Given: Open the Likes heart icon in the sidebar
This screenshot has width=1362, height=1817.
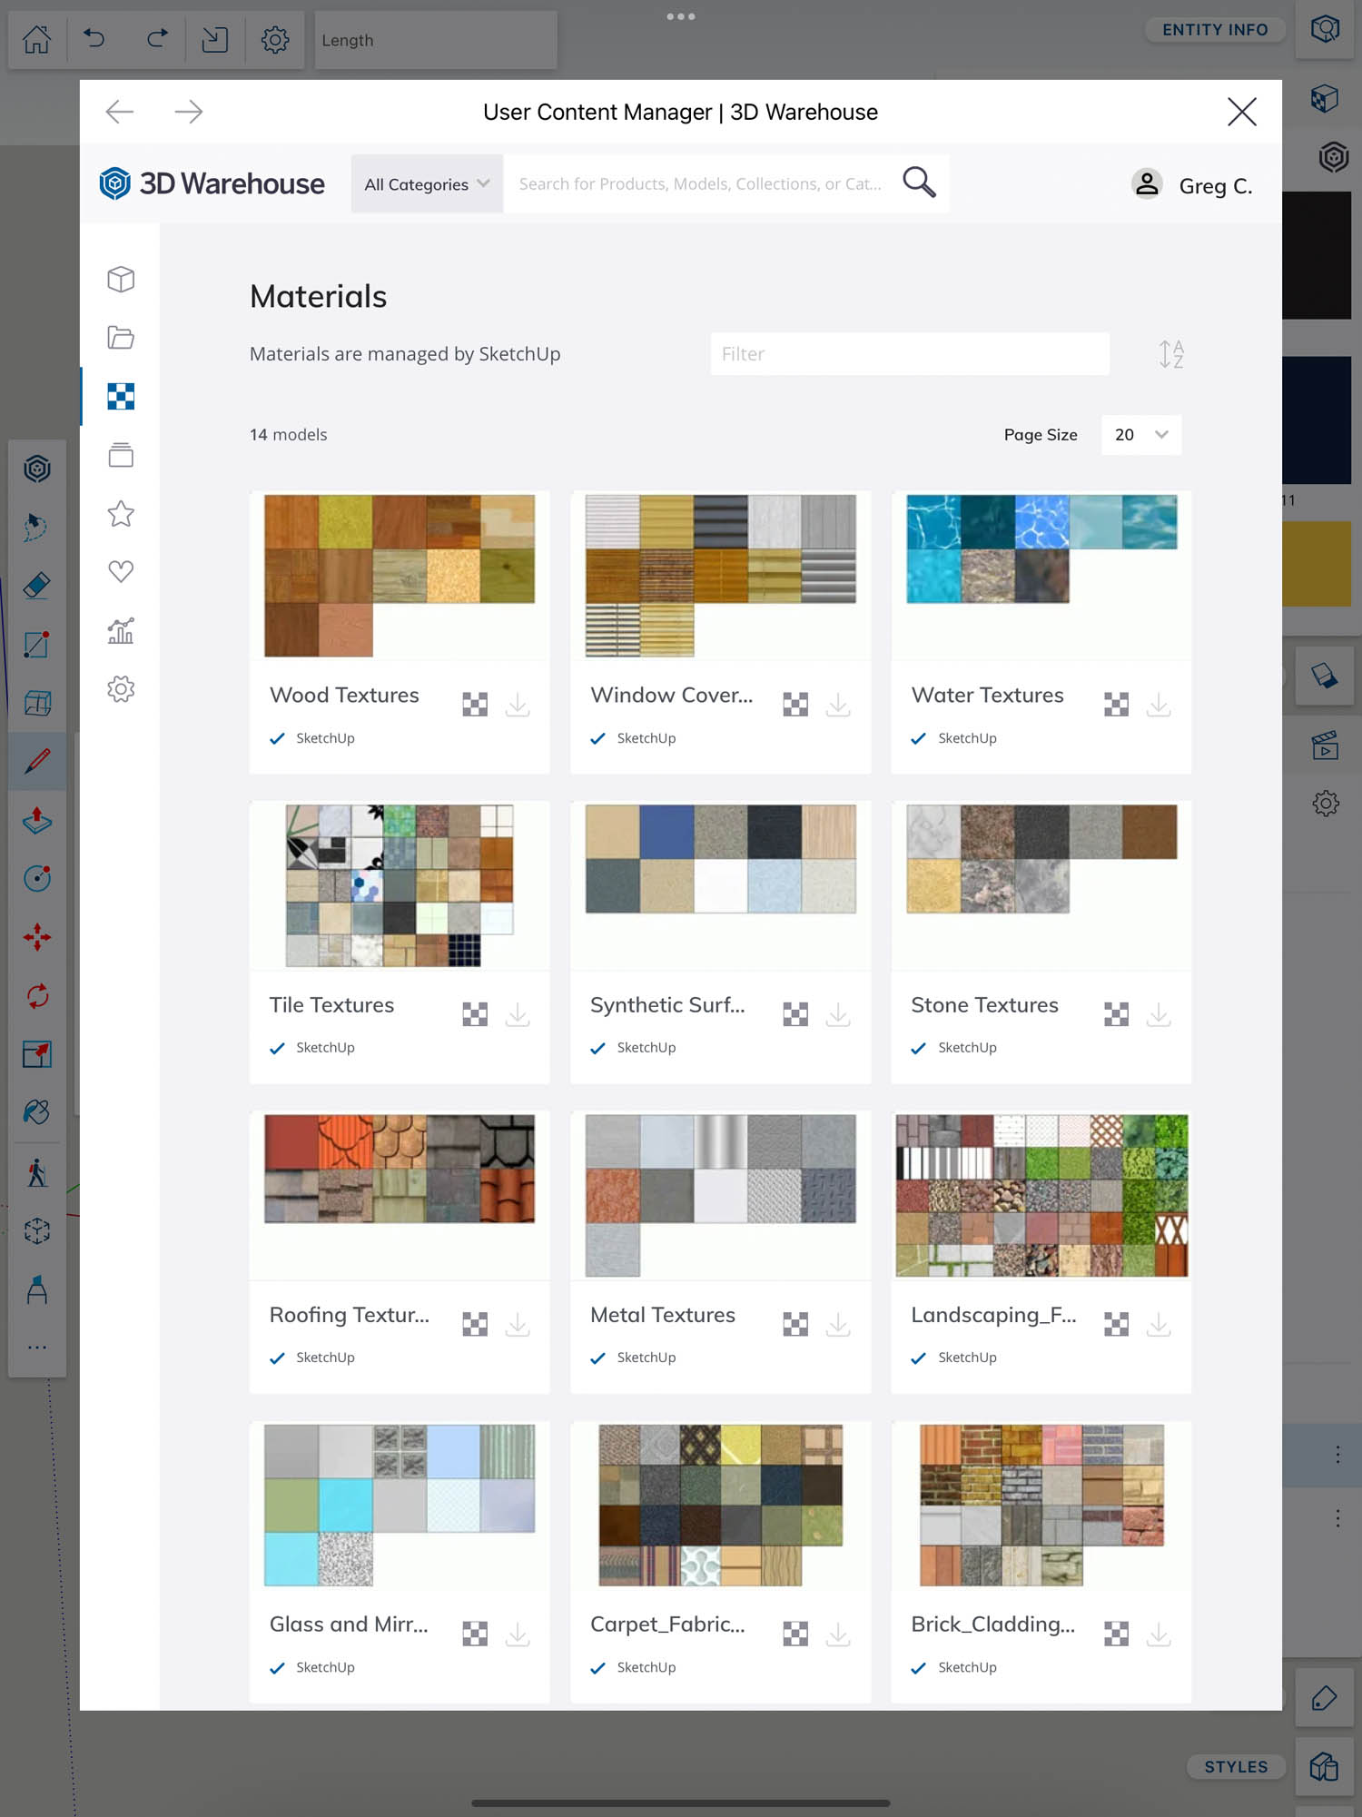Looking at the screenshot, I should pos(121,572).
